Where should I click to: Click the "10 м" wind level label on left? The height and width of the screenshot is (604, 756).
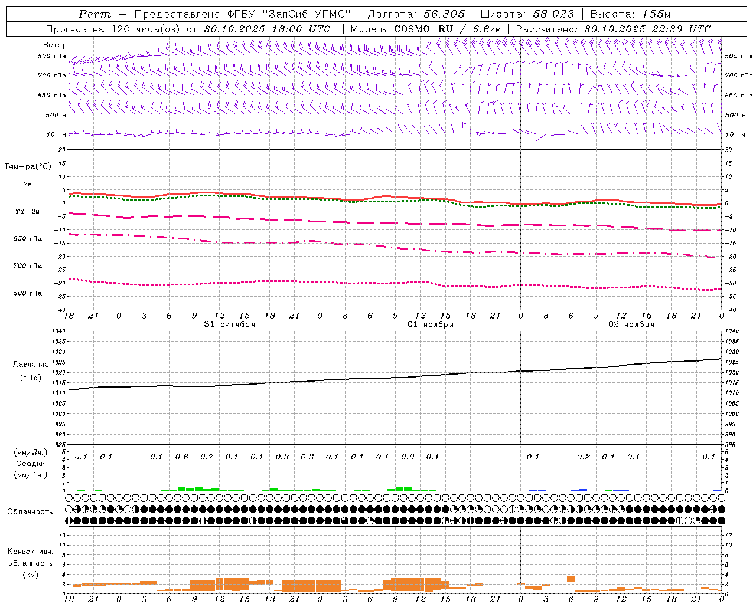pyautogui.click(x=57, y=135)
